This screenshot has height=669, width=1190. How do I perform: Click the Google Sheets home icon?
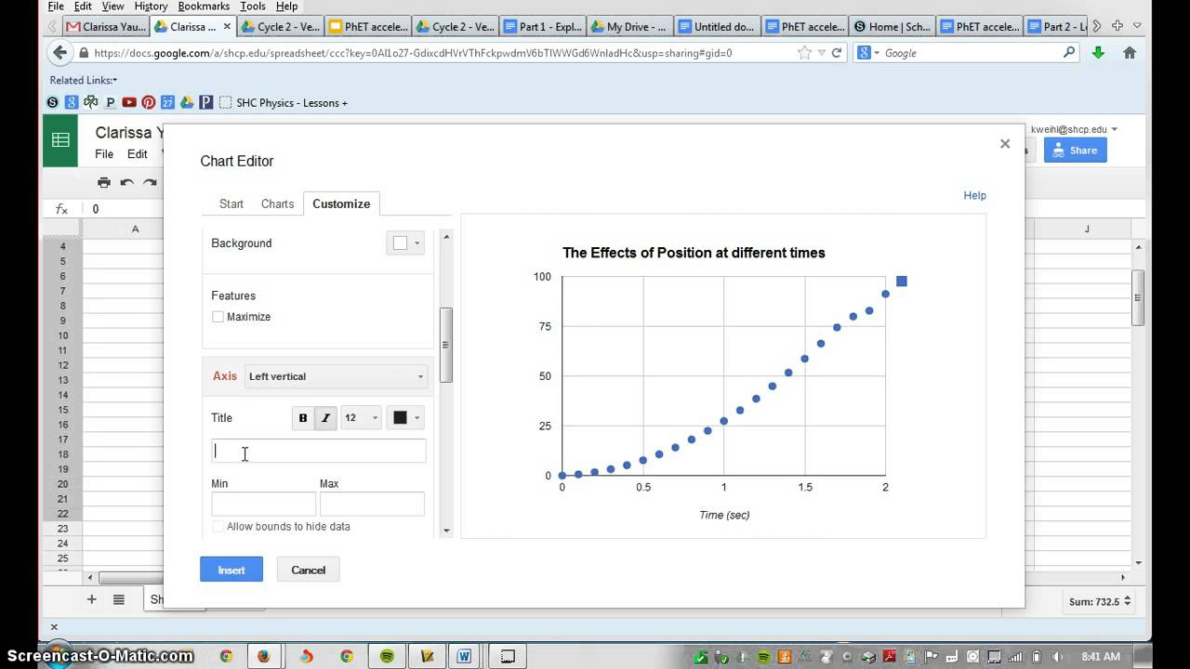pyautogui.click(x=60, y=140)
